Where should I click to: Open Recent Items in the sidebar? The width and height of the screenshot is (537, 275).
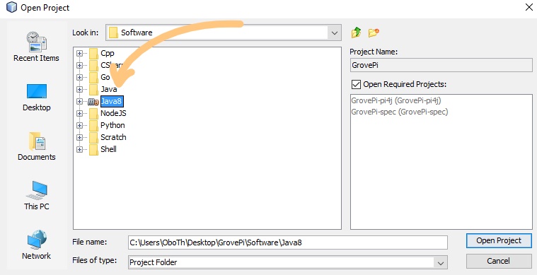click(36, 46)
